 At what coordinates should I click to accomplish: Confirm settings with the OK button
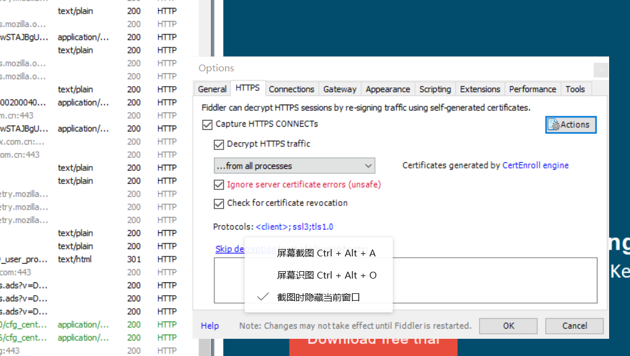point(508,326)
